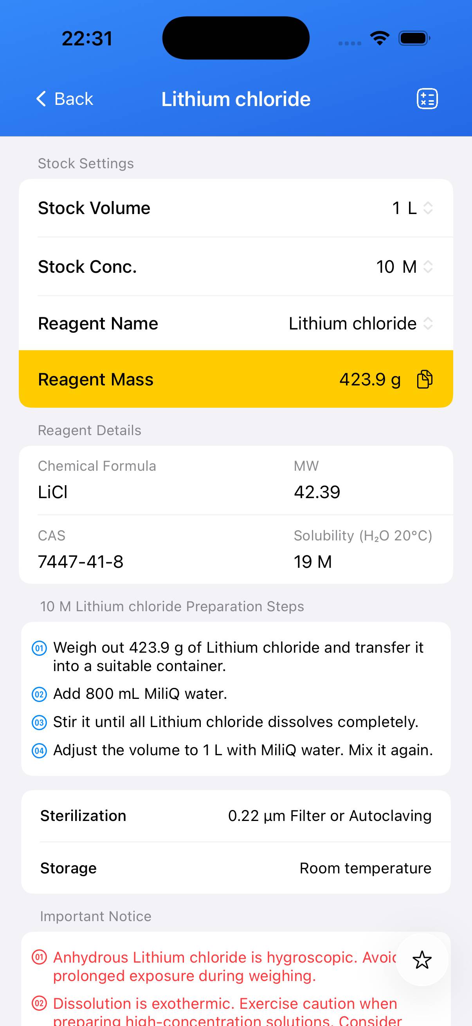Image resolution: width=472 pixels, height=1026 pixels.
Task: Tap the star favorite button
Action: [x=422, y=960]
